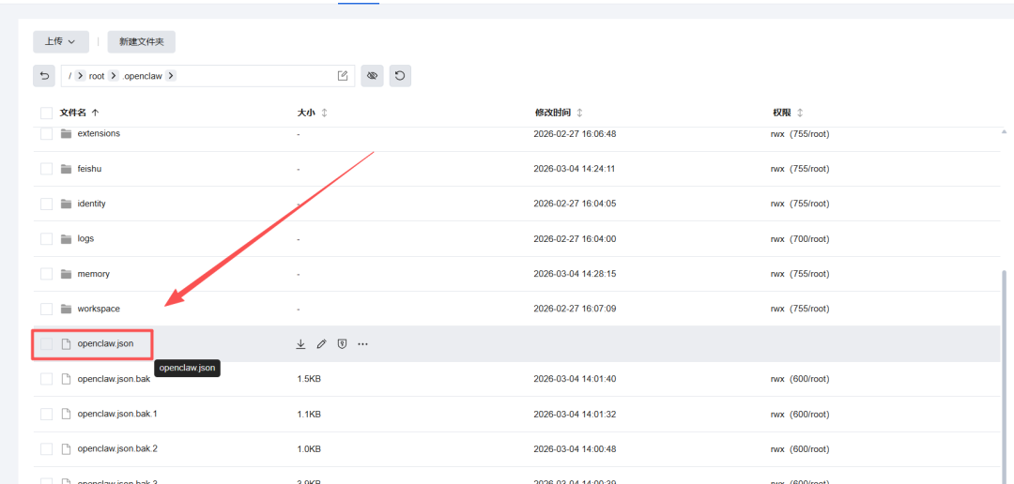1014x484 pixels.
Task: Click the 1.5KB size cell
Action: tap(309, 379)
